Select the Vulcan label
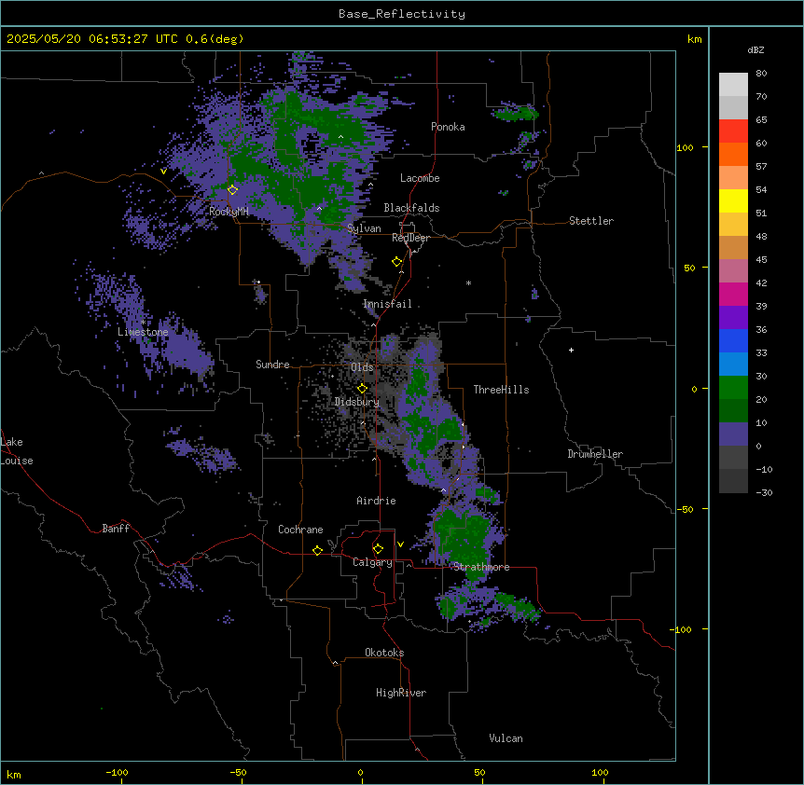The image size is (804, 785). point(506,738)
